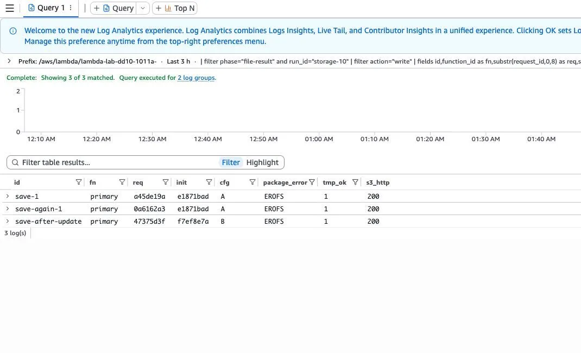Filter the req column
Screen dimensions: 581x353
tap(165, 182)
